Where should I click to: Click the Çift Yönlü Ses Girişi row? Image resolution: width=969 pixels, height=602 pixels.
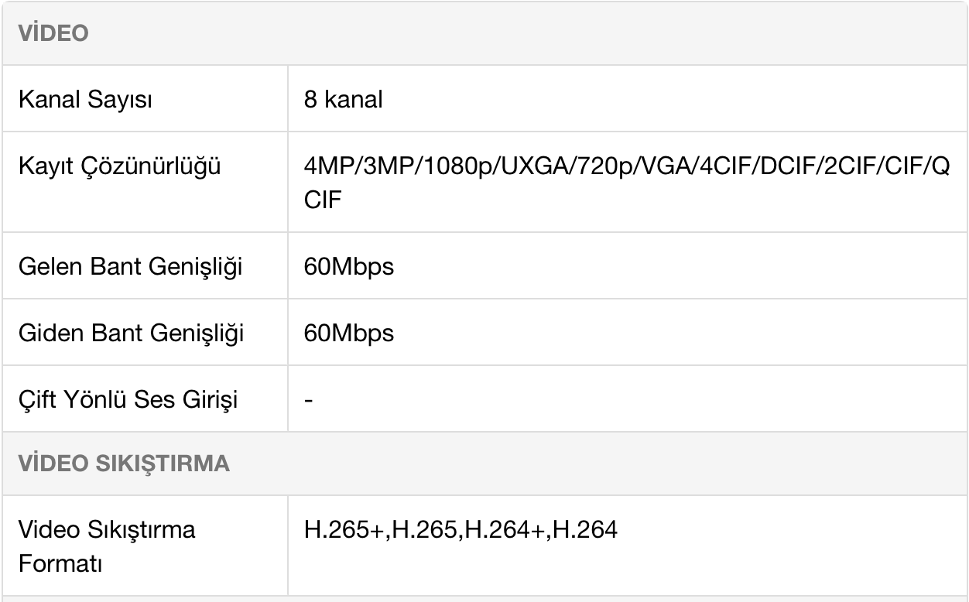pos(484,399)
